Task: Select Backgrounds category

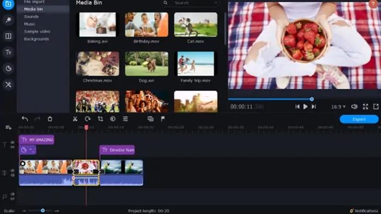Action: pos(36,39)
